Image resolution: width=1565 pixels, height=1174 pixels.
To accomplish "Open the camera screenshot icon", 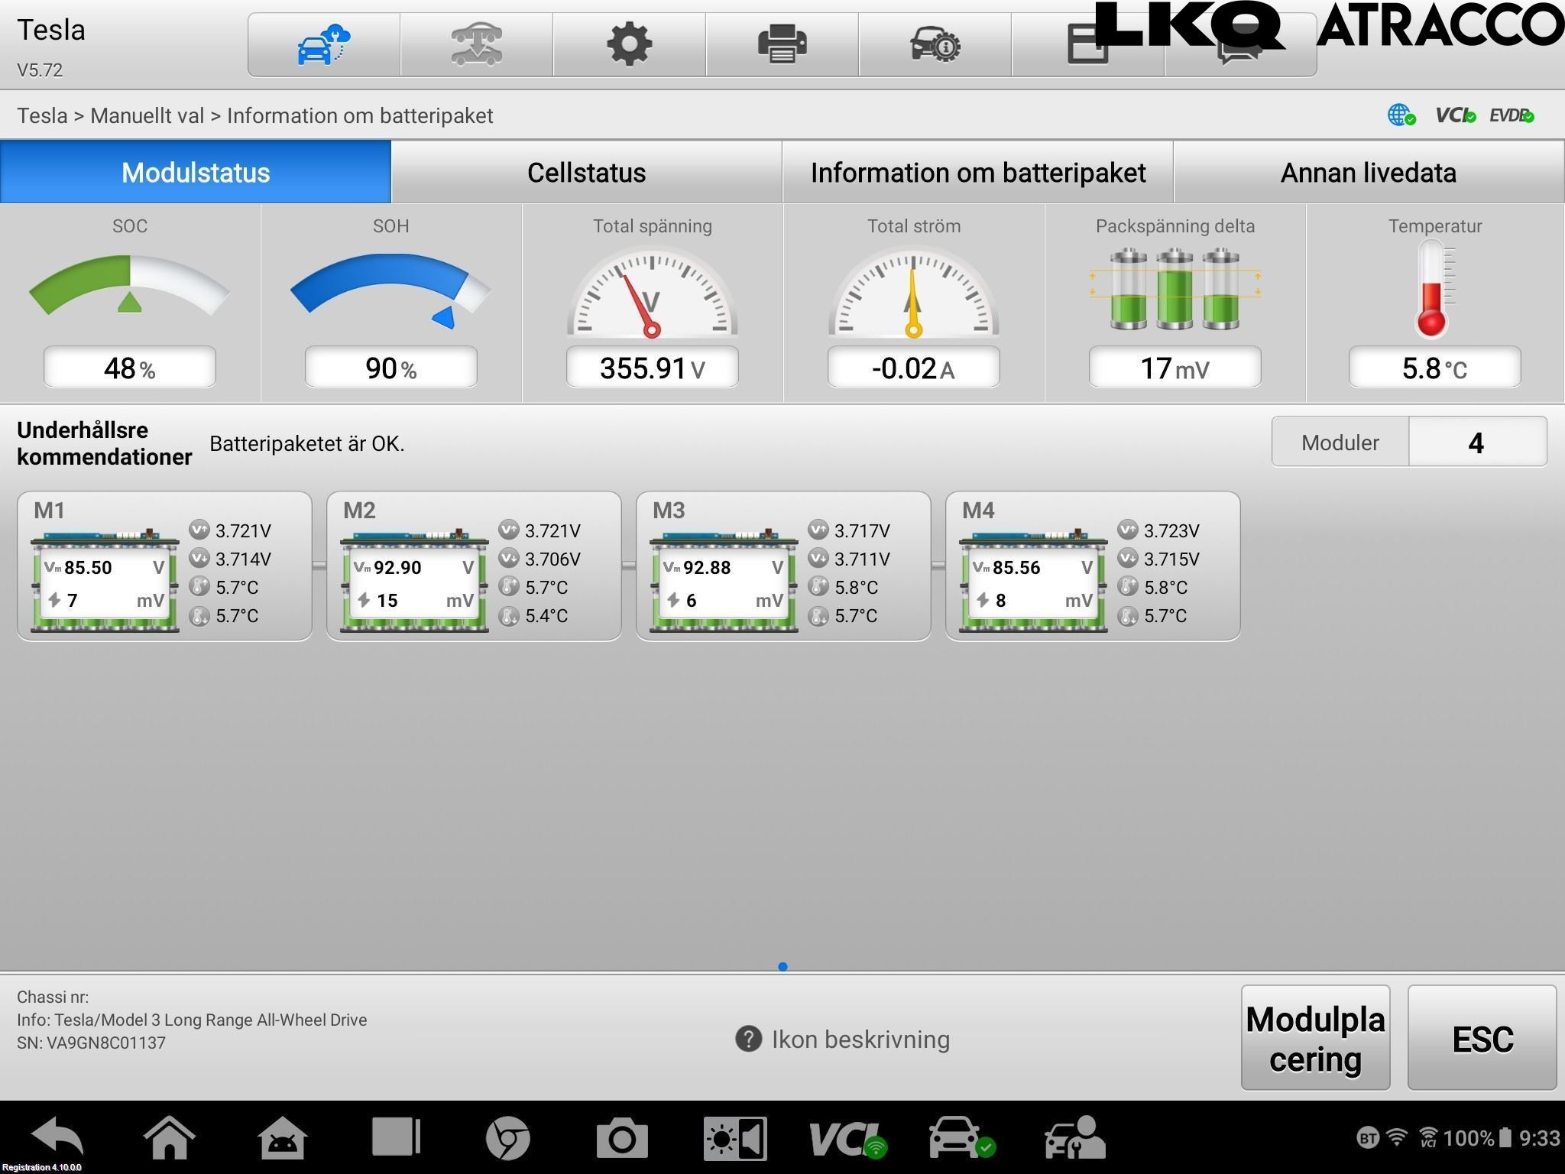I will tap(622, 1137).
